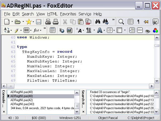Print the document using the printer icon
Image resolution: width=161 pixels, height=121 pixels.
(56, 22)
